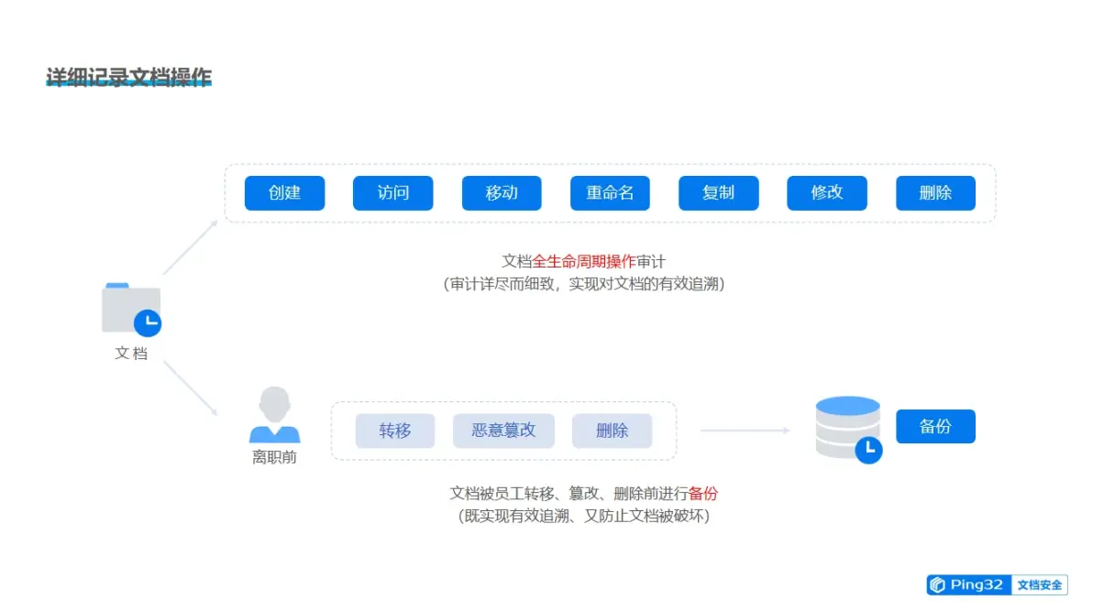Select the clock badge on the folder

147,322
